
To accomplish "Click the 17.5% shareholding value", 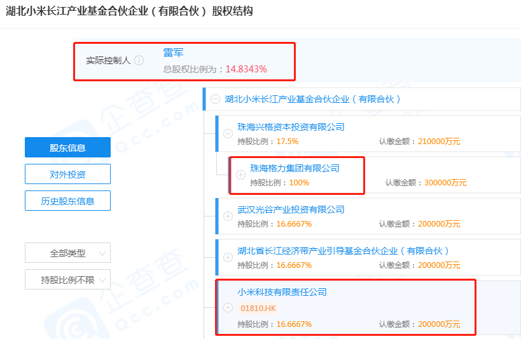I will 288,142.
